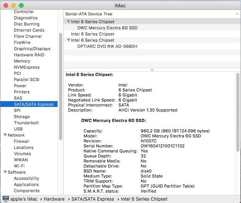241x203 pixels.
Task: Click the green zoom window button
Action: [x=21, y=5]
